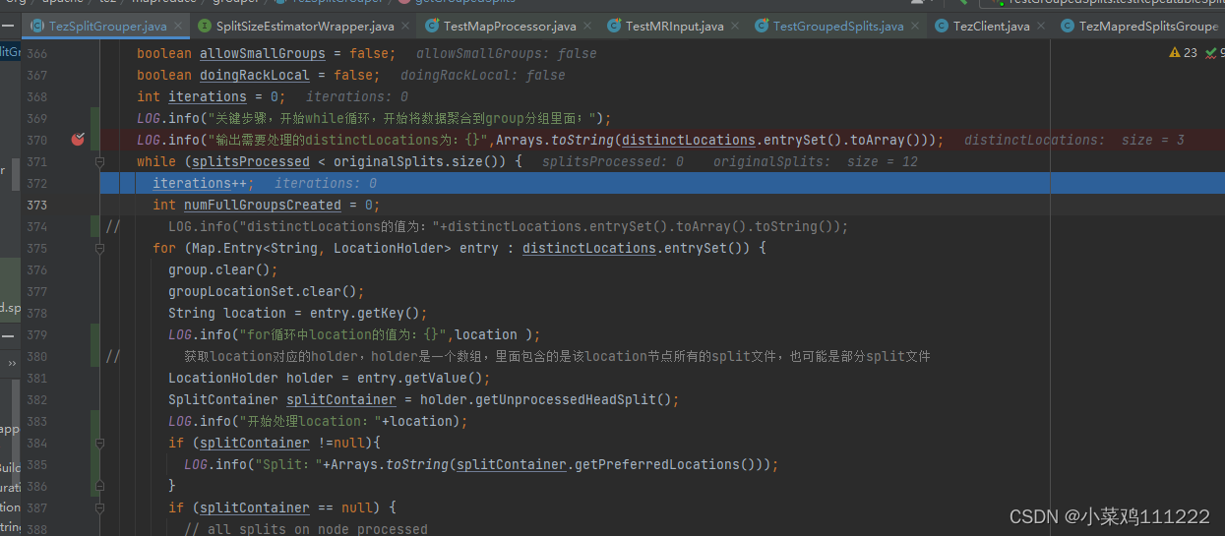The height and width of the screenshot is (536, 1225).
Task: Hide the upper left tool window
Action: (x=6, y=26)
